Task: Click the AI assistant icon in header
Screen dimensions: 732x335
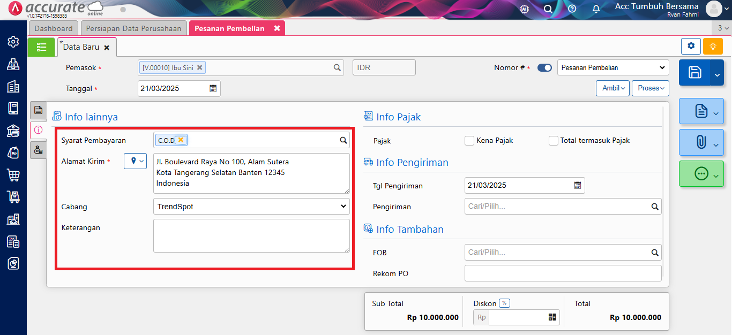Action: (525, 9)
